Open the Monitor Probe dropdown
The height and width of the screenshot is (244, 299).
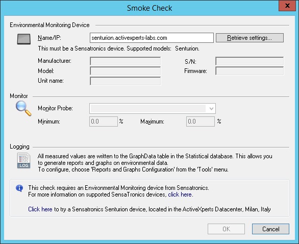click(x=153, y=108)
